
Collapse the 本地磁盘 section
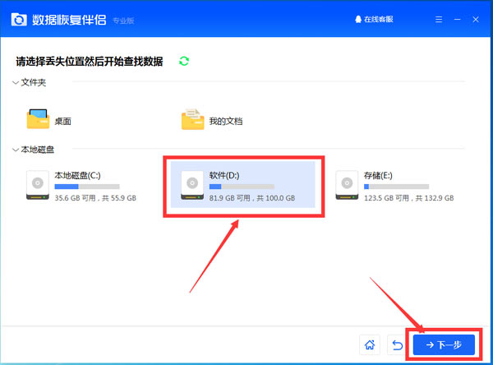click(x=16, y=150)
